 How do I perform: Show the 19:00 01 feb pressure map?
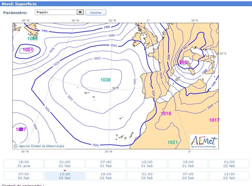[188, 164]
